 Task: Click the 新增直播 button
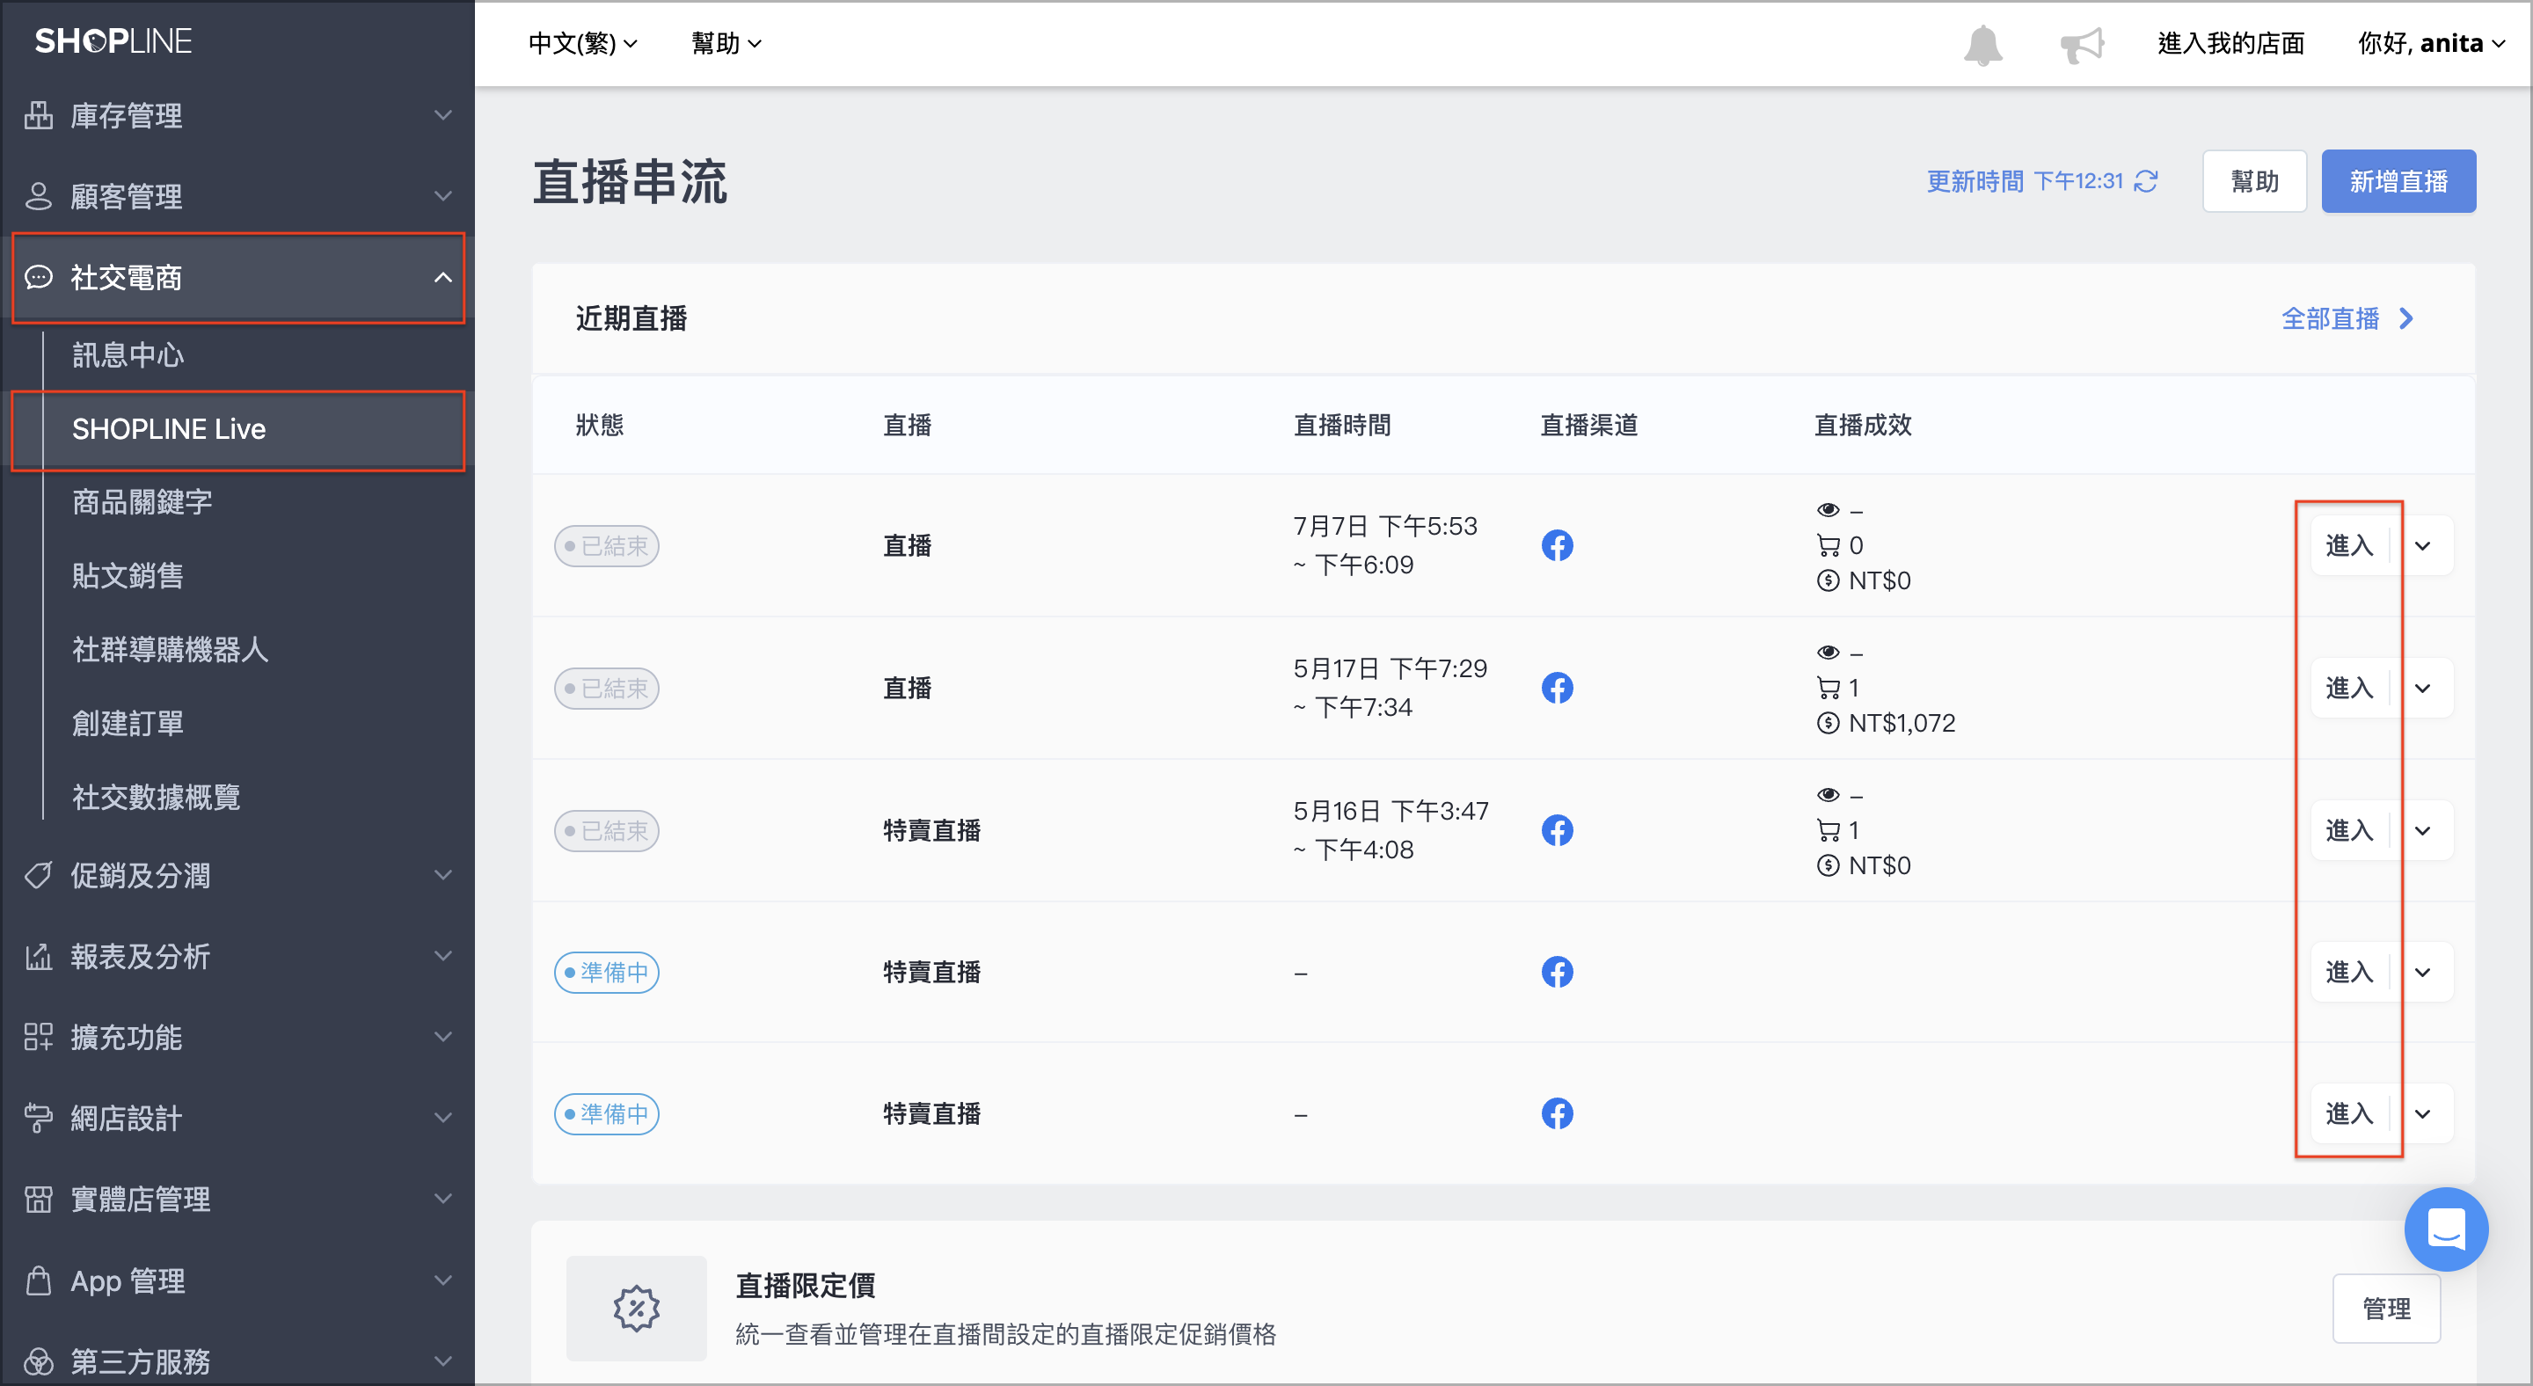click(2398, 181)
